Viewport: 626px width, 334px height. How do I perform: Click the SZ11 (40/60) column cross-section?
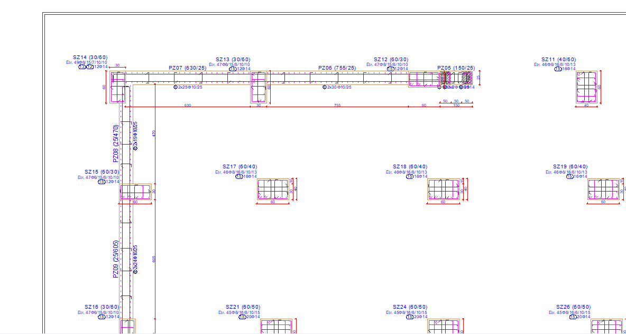tap(587, 88)
